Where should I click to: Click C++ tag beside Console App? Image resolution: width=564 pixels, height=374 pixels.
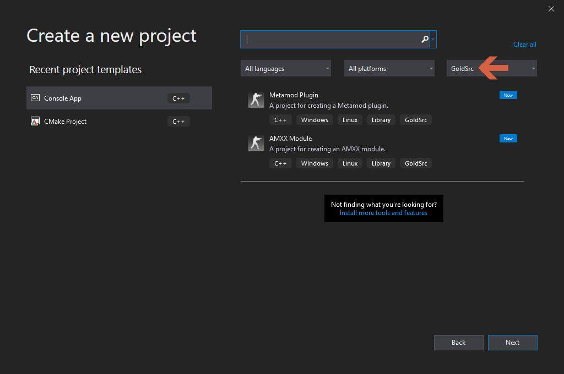click(178, 98)
